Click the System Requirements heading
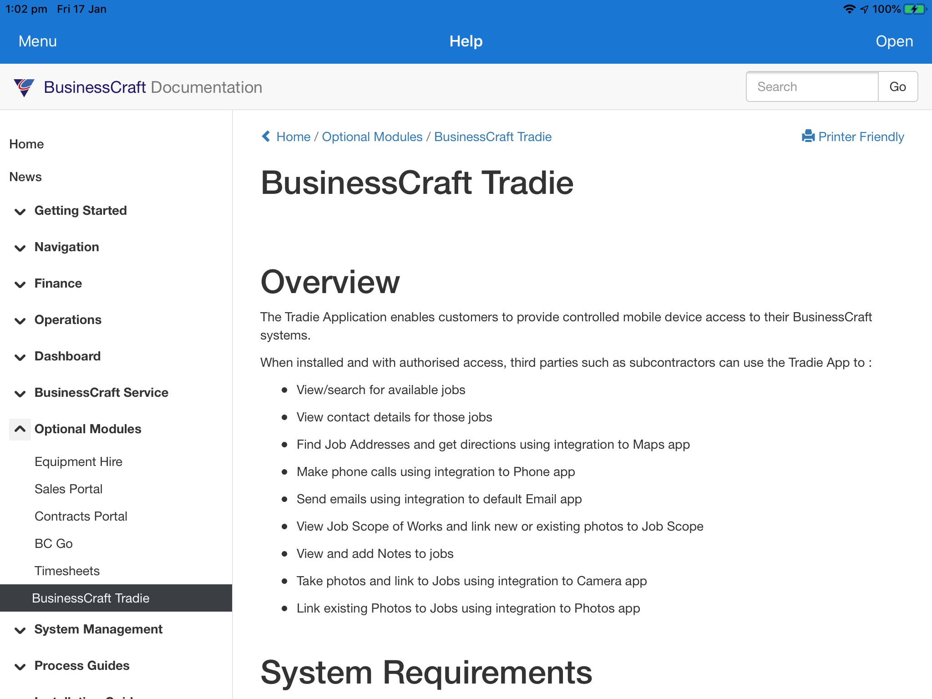932x699 pixels. (426, 672)
